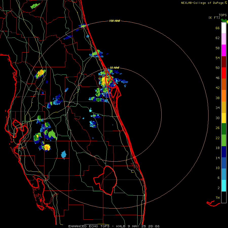Click the '20:08' timestamp in the footer
The height and width of the screenshot is (228, 228).
(154, 226)
